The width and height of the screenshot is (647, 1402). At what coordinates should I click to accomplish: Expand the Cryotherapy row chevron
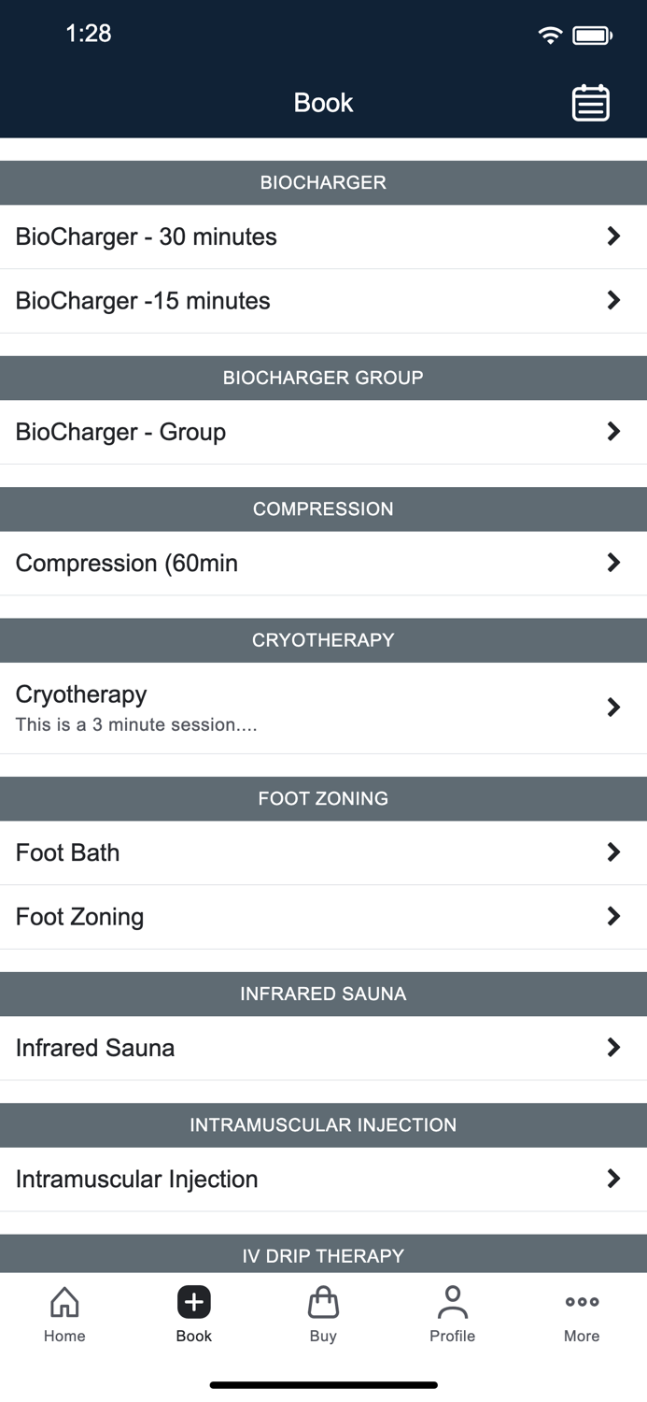click(613, 708)
